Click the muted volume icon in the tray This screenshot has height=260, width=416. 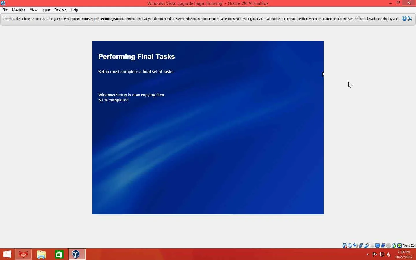point(389,255)
